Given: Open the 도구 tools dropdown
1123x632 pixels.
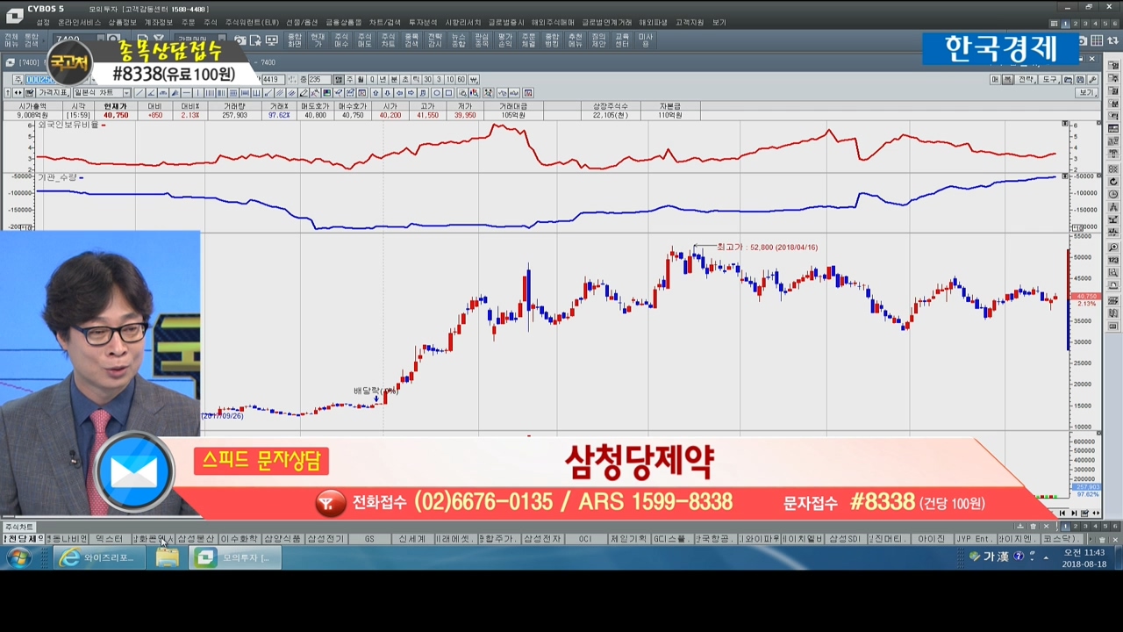Looking at the screenshot, I should tap(1050, 80).
